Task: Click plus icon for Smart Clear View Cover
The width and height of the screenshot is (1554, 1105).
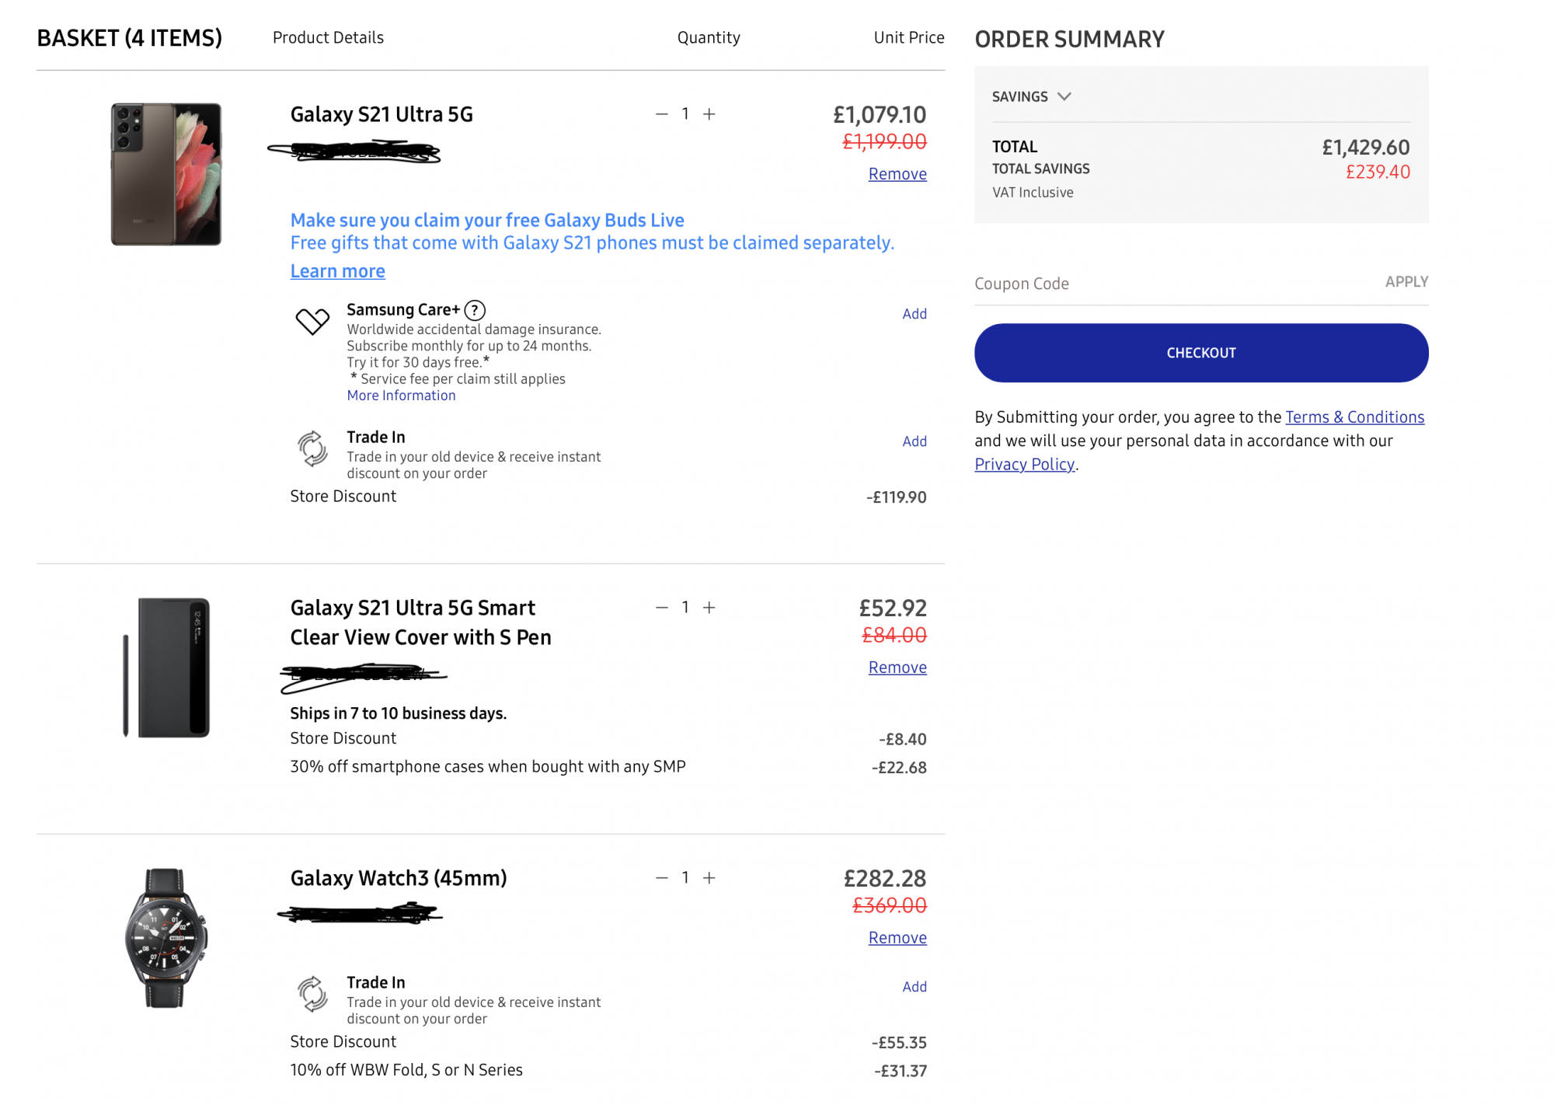Action: 709,608
